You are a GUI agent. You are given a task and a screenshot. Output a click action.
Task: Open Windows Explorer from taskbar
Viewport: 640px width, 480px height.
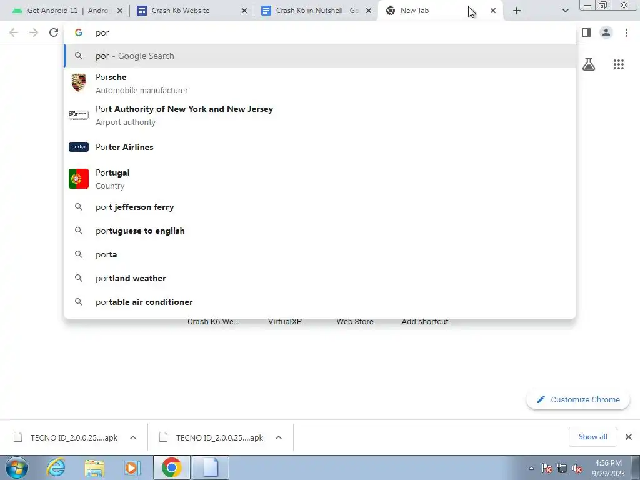(94, 467)
